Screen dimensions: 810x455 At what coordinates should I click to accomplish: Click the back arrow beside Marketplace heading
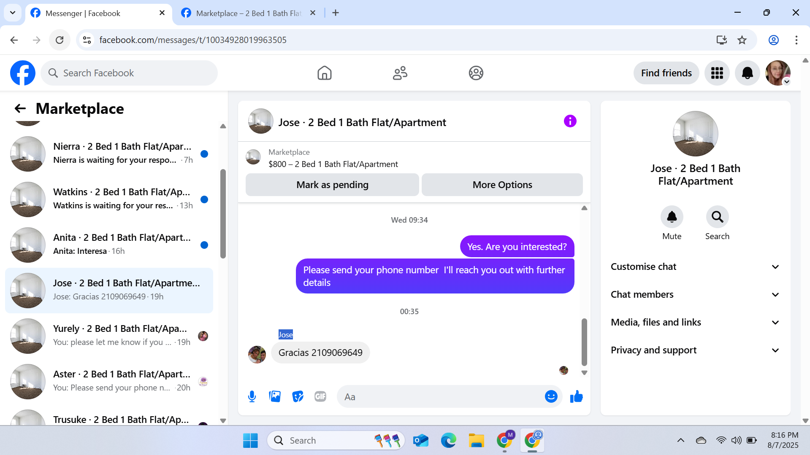pos(20,109)
